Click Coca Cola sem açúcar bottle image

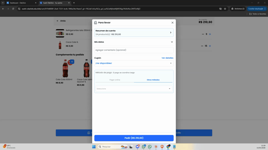coord(86,68)
